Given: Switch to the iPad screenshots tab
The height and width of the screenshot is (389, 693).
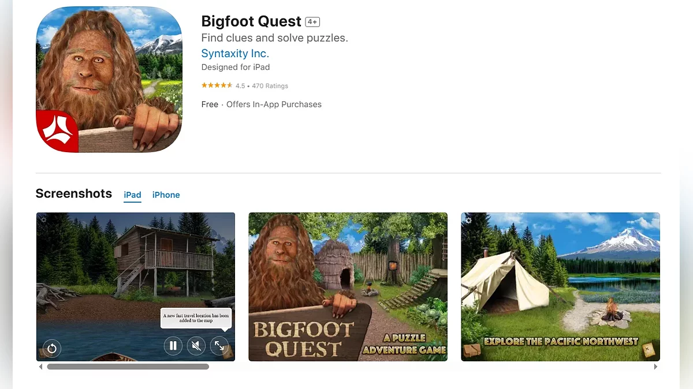Looking at the screenshot, I should pos(132,195).
